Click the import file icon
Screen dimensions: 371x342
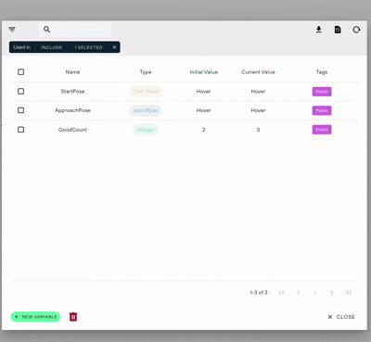(338, 30)
